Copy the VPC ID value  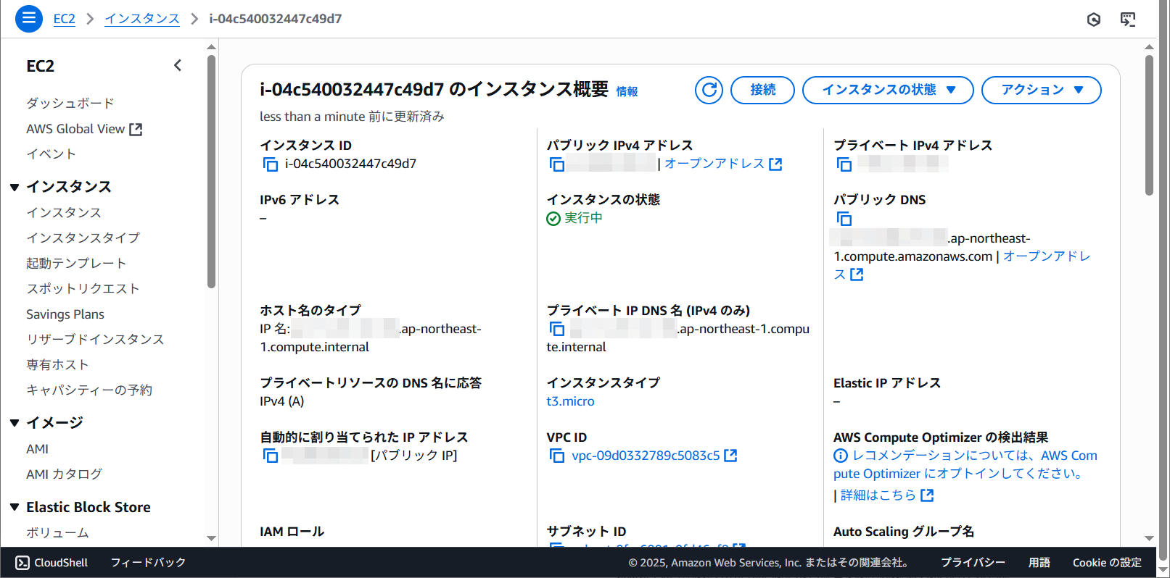pos(556,456)
